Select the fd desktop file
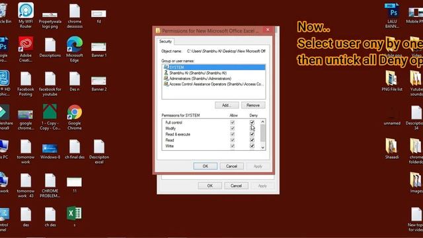This screenshot has height=238, width=423. (98, 17)
